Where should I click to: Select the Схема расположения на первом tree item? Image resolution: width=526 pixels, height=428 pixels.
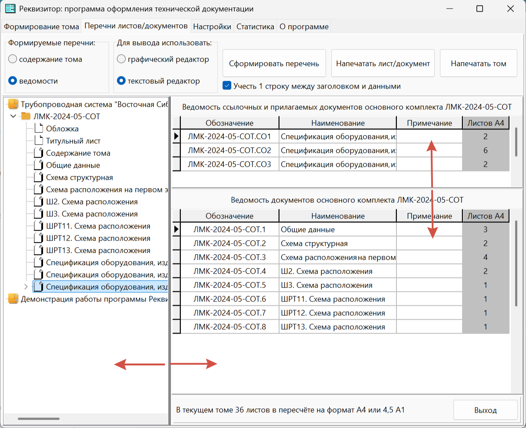[107, 189]
